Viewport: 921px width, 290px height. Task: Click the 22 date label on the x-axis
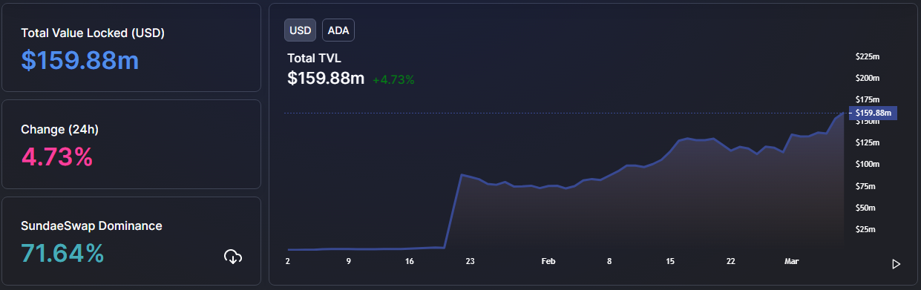click(x=731, y=261)
